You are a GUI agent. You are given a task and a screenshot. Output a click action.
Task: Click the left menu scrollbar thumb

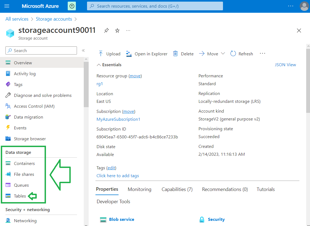pyautogui.click(x=86, y=84)
